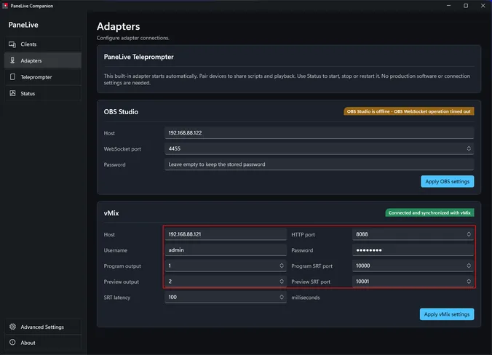Click the Program SRT port value 10000
This screenshot has height=355, width=492.
[x=362, y=266]
